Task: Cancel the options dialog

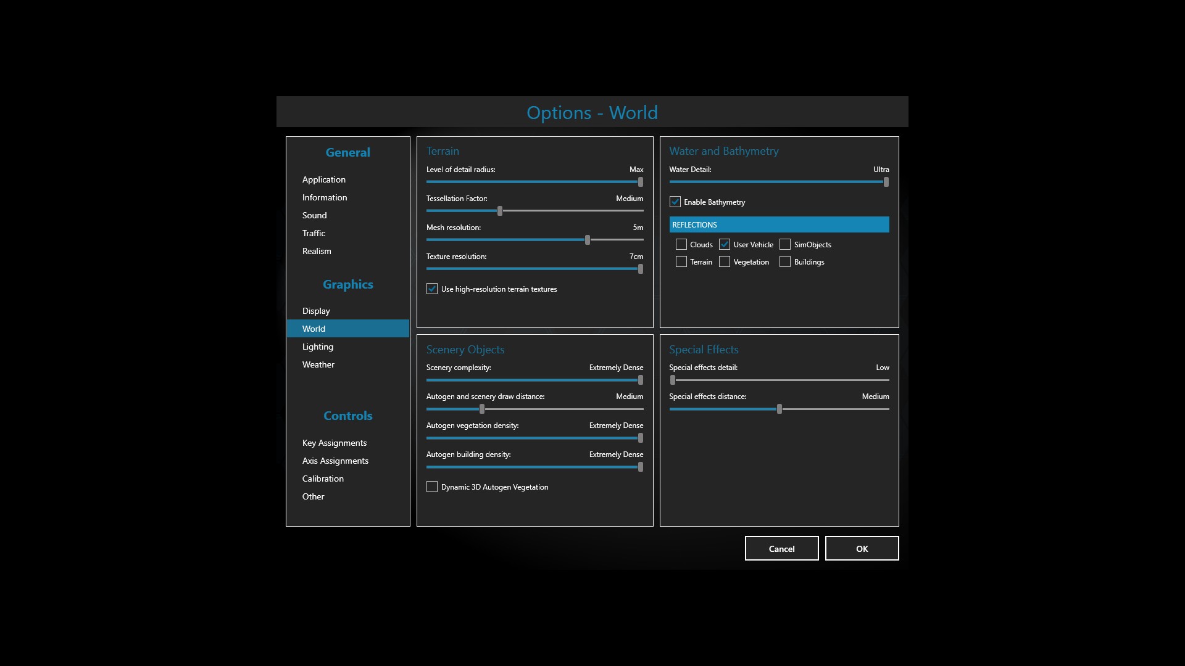Action: (781, 548)
